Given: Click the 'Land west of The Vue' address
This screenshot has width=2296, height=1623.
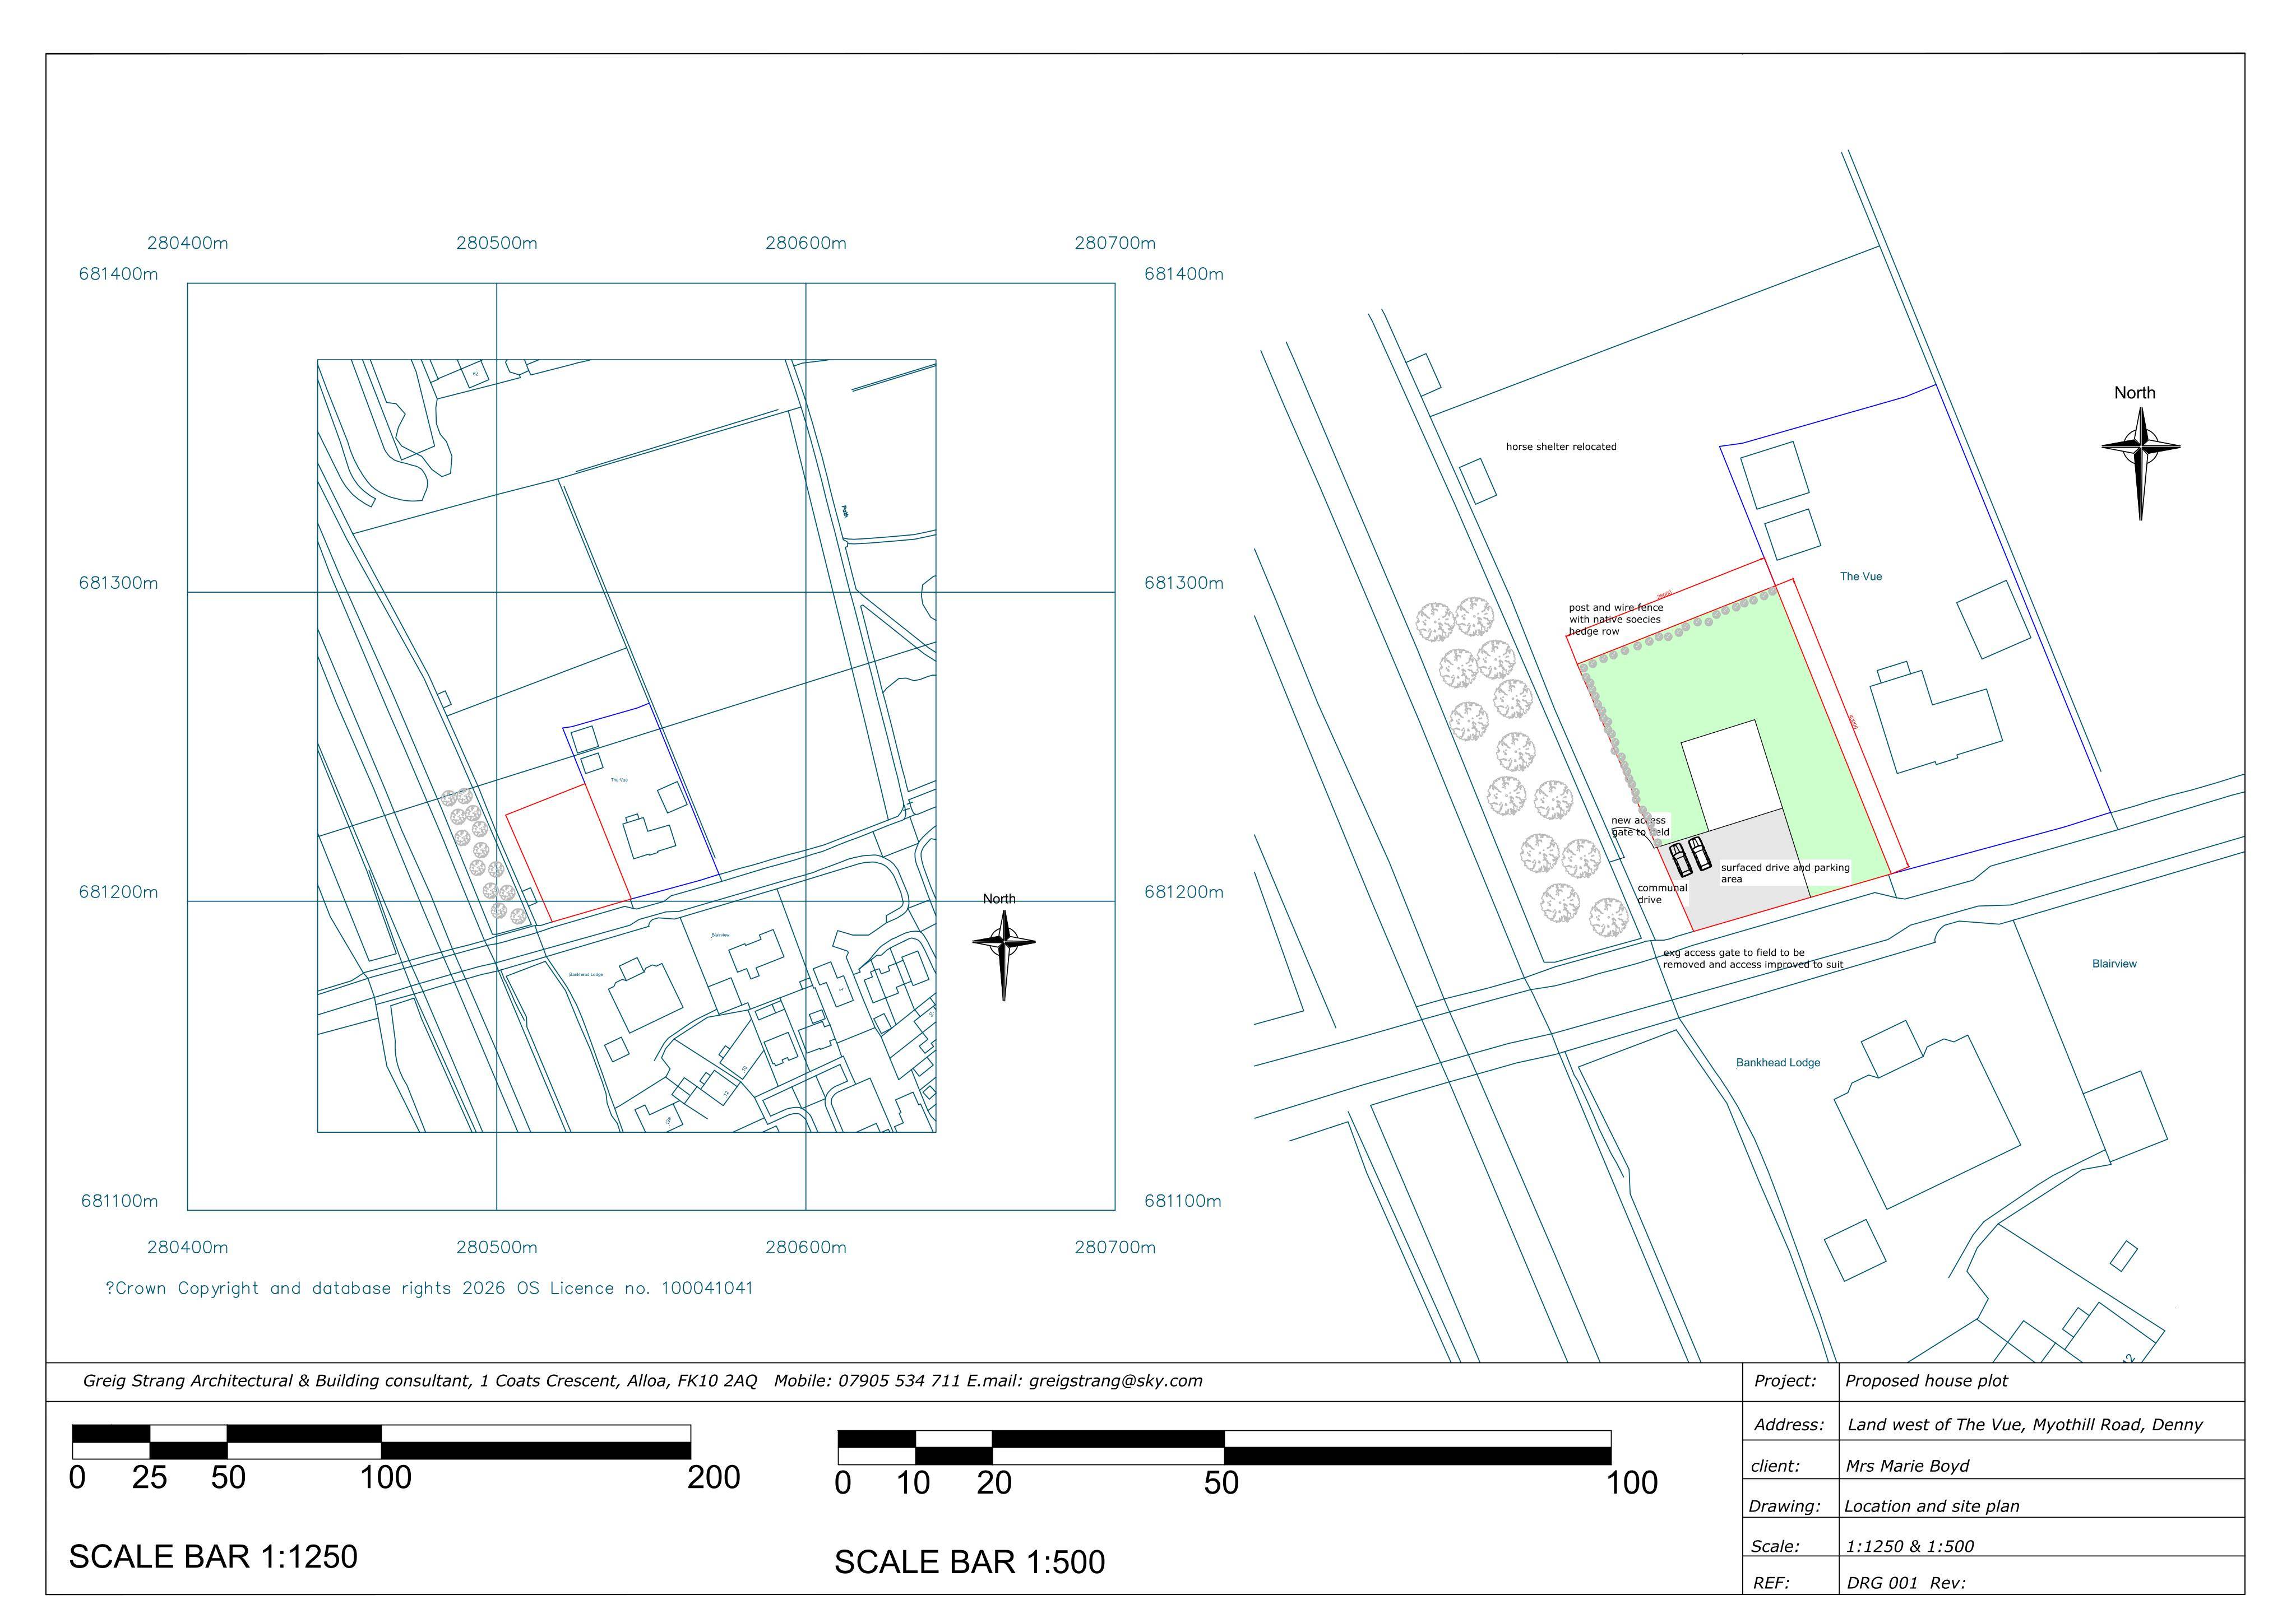Looking at the screenshot, I should point(2025,1425).
